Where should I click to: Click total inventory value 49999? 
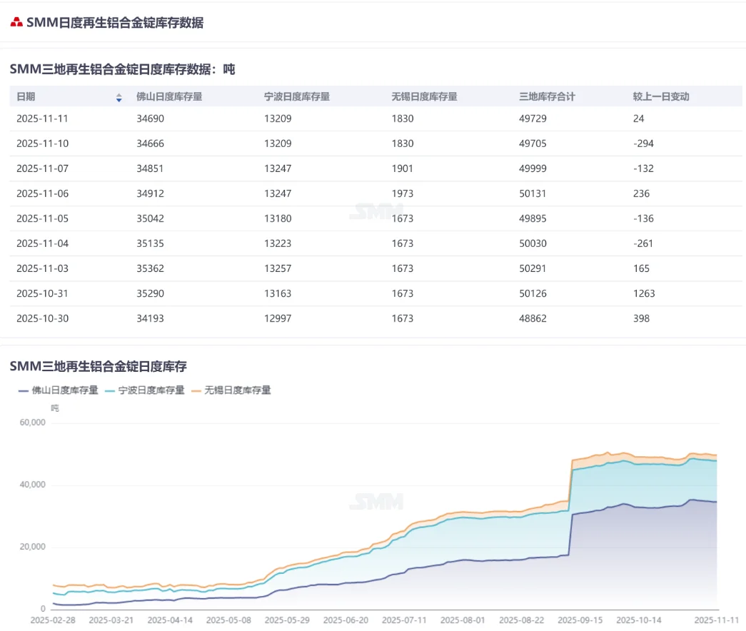(x=533, y=168)
